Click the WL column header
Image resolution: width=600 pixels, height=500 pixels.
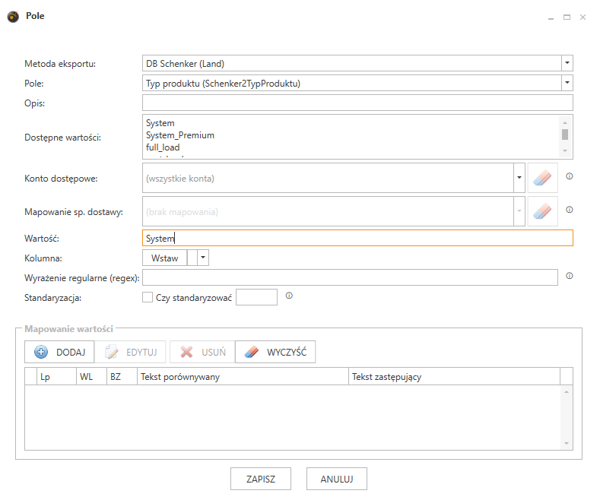91,377
